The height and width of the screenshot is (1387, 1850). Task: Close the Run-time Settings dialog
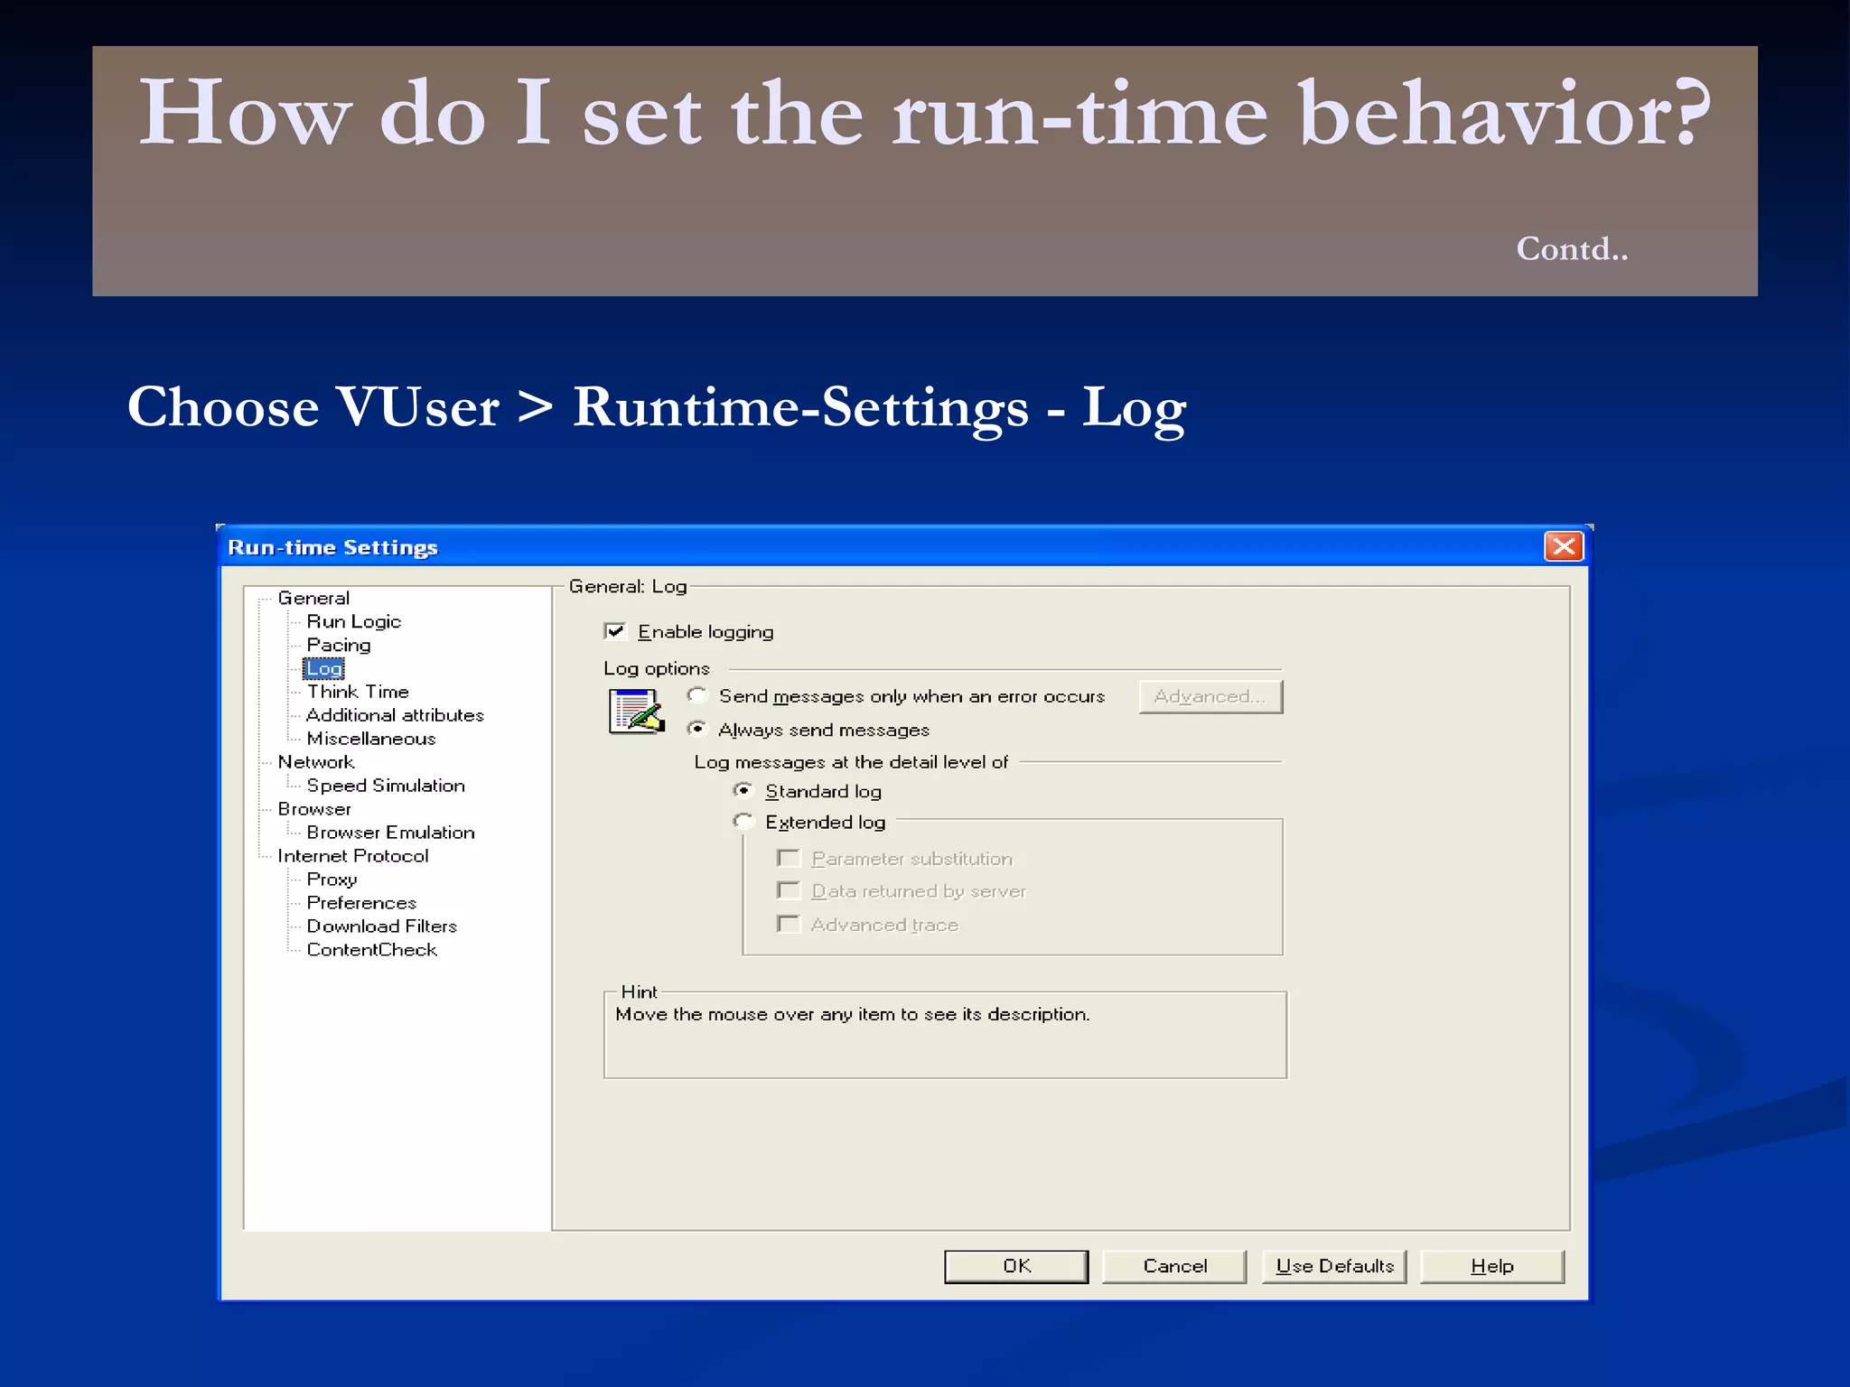click(1564, 546)
